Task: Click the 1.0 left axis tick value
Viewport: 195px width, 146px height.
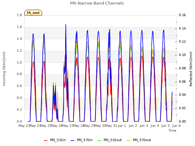Action: coord(19,62)
